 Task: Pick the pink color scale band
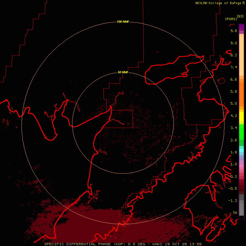(x=241, y=166)
